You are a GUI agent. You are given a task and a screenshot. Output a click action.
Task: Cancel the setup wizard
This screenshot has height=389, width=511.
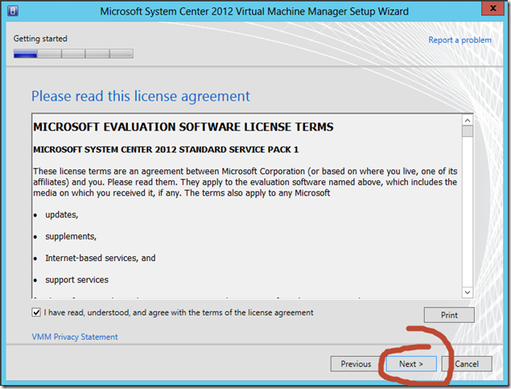coord(467,364)
